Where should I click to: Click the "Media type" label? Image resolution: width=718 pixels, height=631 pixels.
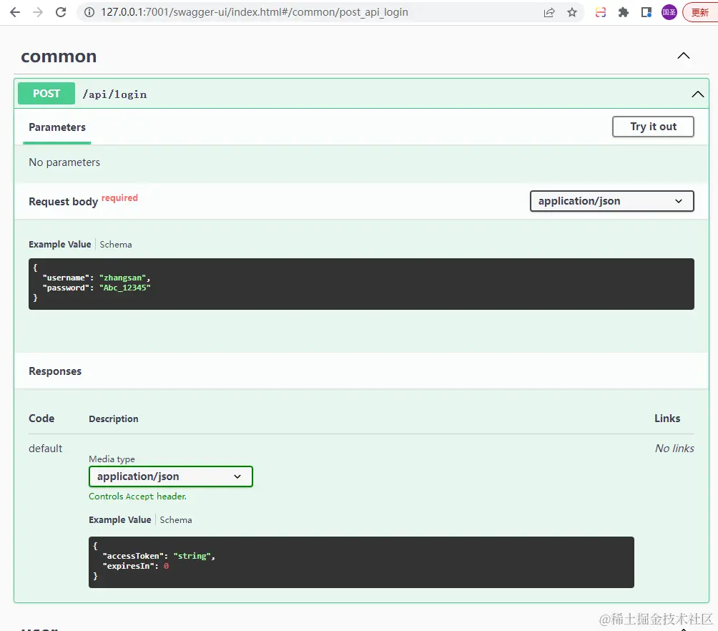(112, 459)
